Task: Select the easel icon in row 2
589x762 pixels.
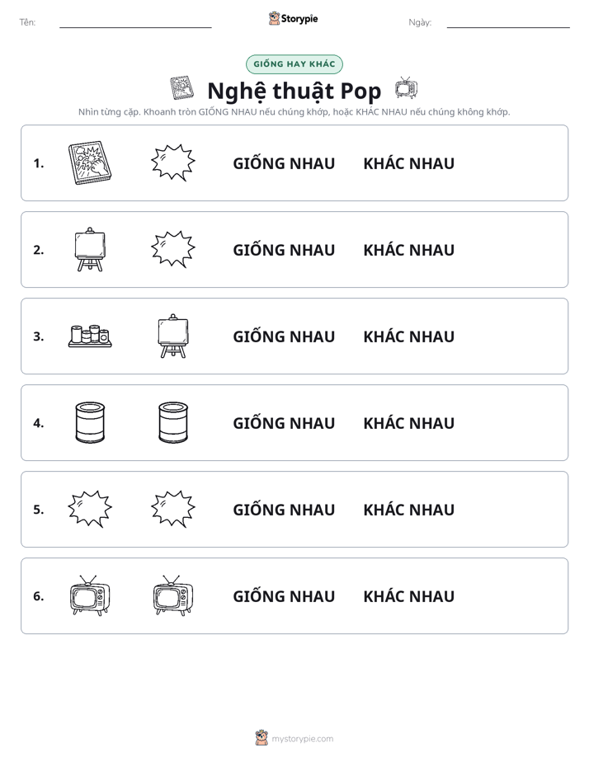Action: point(90,249)
